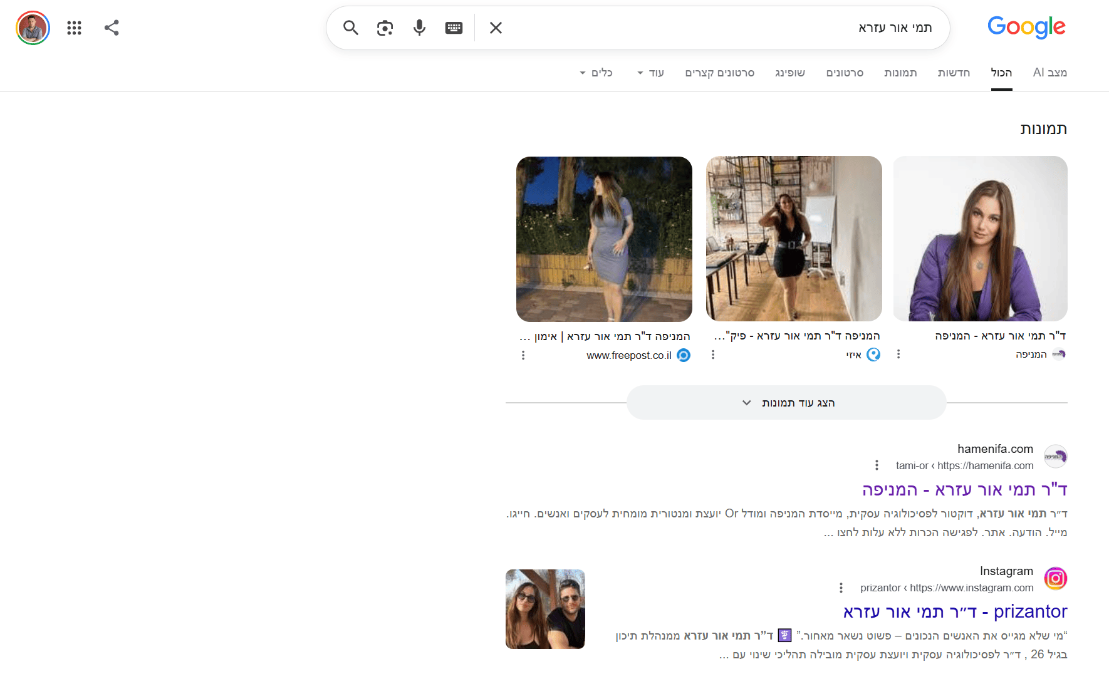Click the המניפה source favicon under image

pyautogui.click(x=1059, y=355)
